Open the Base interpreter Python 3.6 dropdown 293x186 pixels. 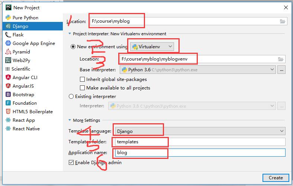[198, 70]
